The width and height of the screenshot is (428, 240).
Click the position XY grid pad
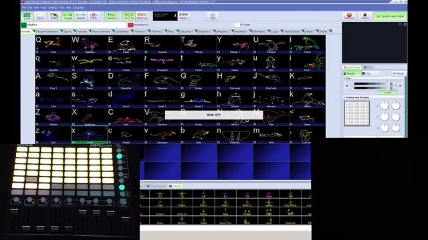tap(356, 113)
